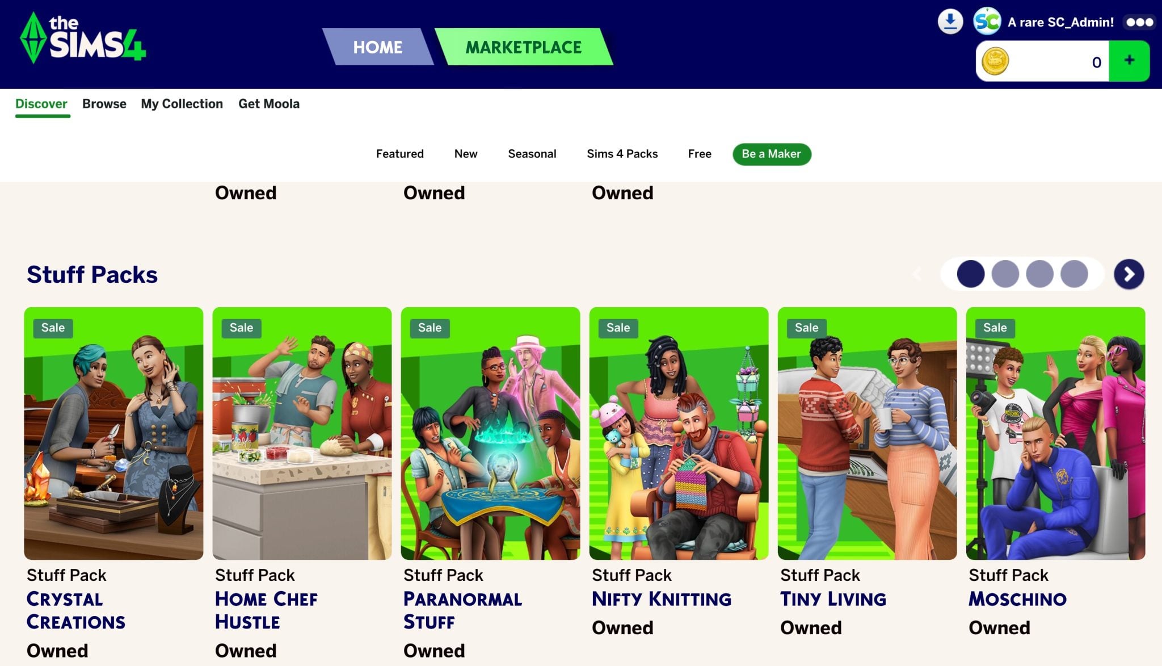Select the second carousel page dot
Viewport: 1162px width, 666px height.
[1005, 274]
